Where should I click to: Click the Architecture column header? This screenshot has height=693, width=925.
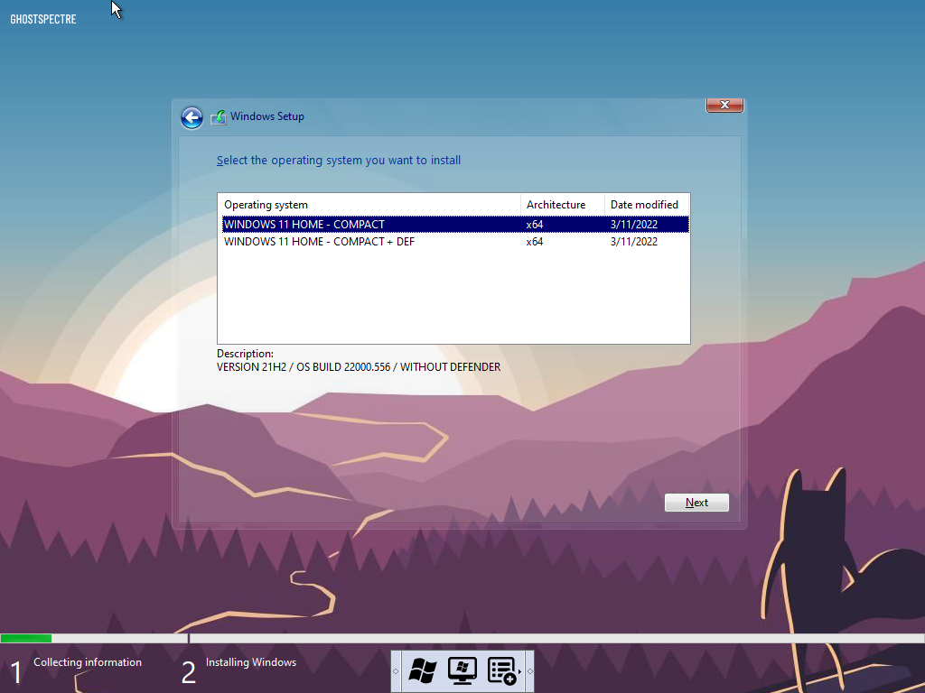pos(563,205)
